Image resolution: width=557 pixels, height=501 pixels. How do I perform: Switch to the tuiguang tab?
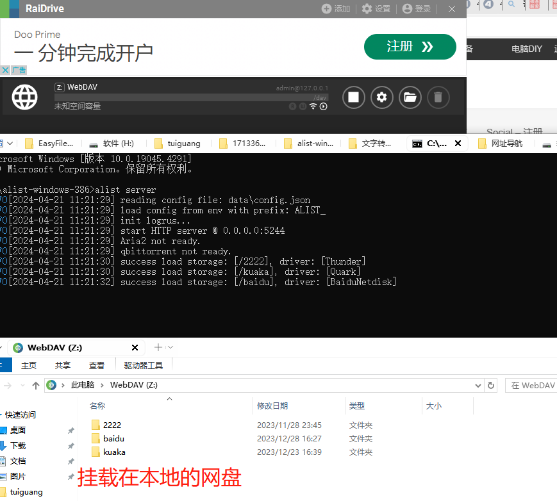(178, 144)
